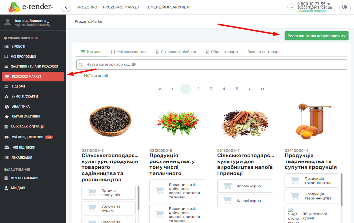Click the 30 unread messages badge

pyautogui.click(x=49, y=137)
